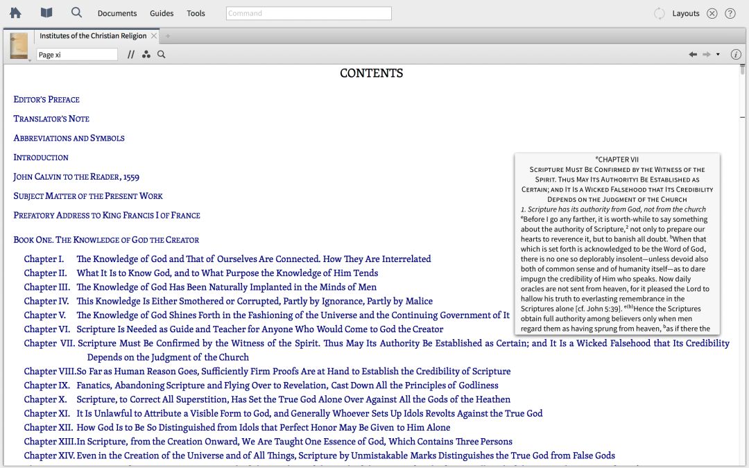The width and height of the screenshot is (749, 468).
Task: Open the Library book icon
Action: [x=46, y=13]
